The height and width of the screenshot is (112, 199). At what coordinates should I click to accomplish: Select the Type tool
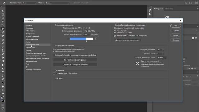(3, 76)
